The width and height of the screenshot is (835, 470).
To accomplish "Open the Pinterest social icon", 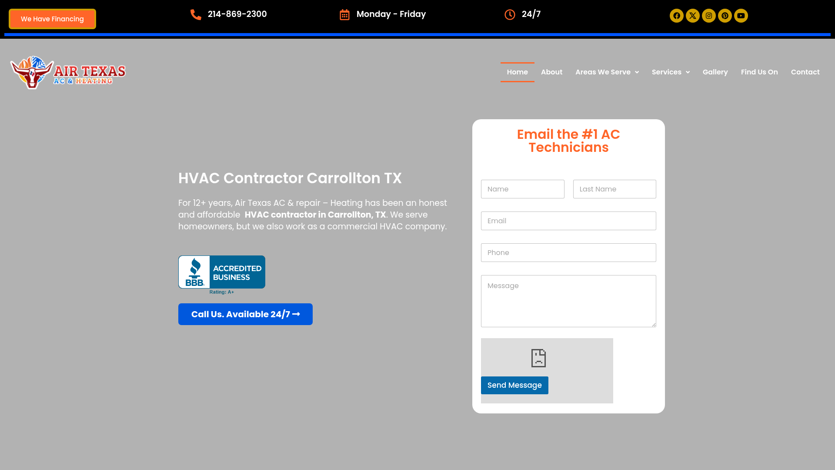I will click(725, 16).
